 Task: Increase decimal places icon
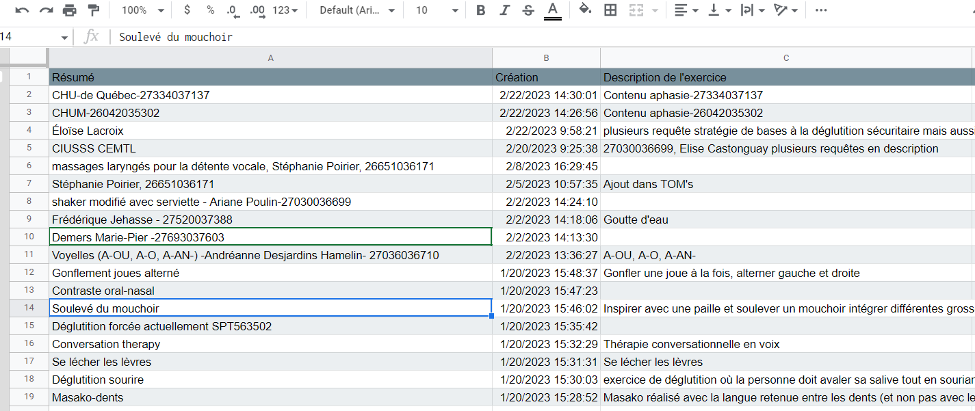click(x=257, y=10)
